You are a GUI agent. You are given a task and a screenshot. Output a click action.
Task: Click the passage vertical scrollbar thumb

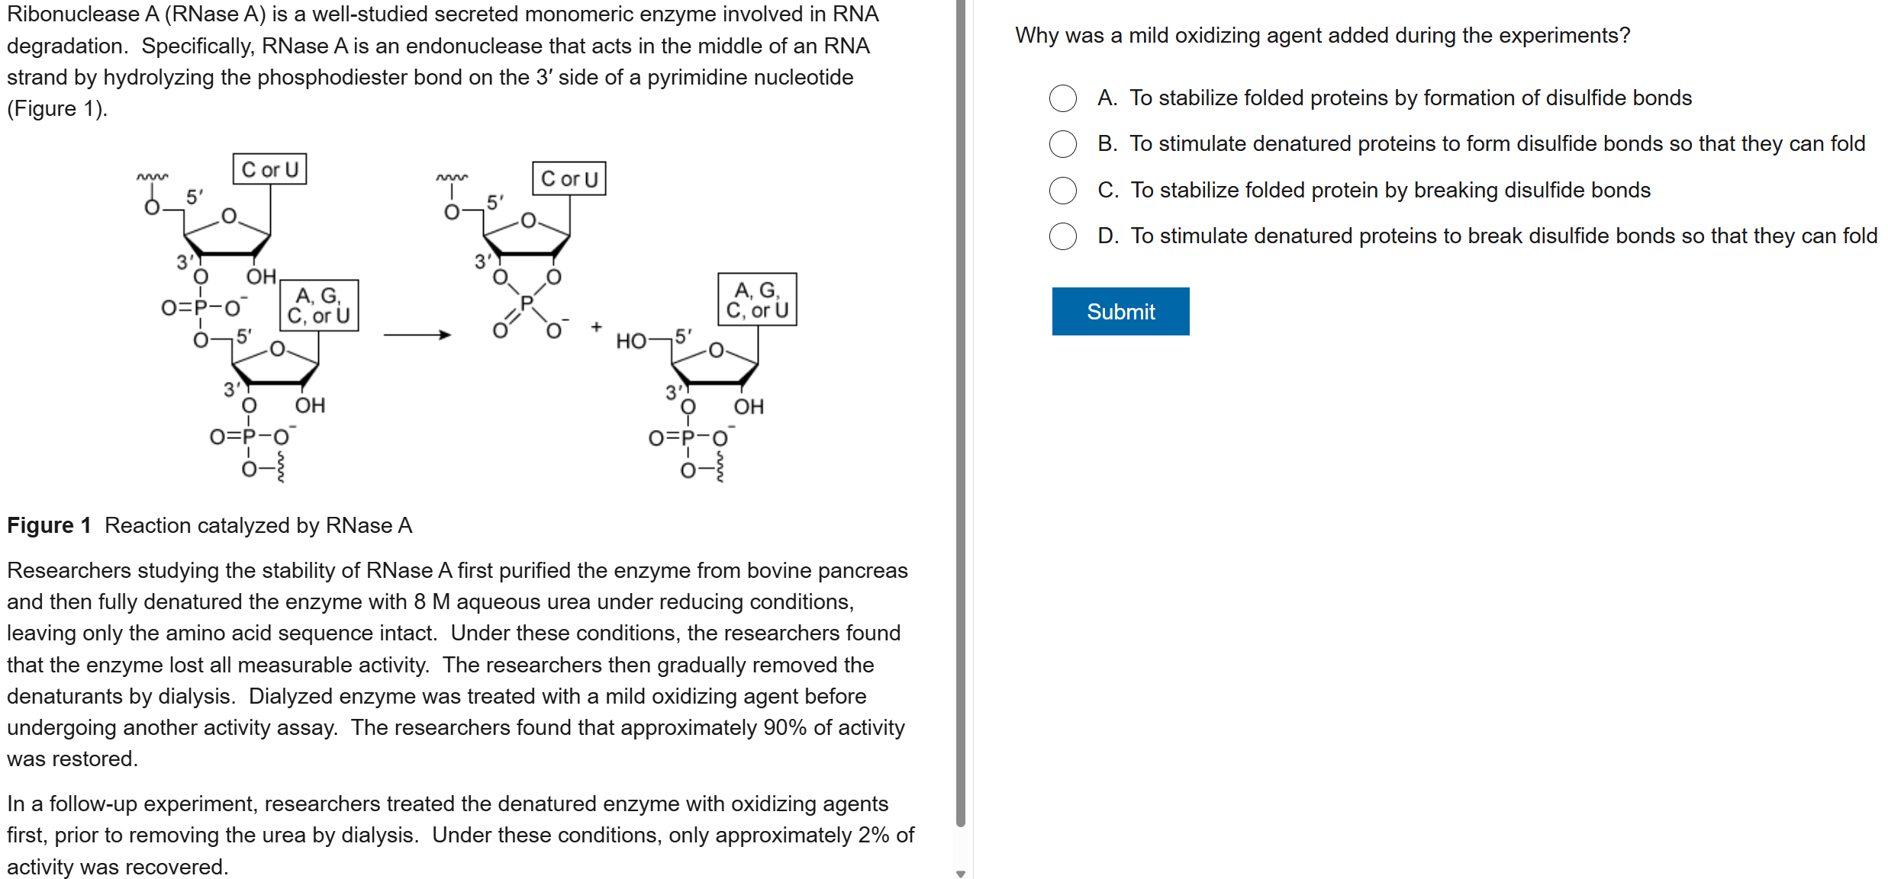tap(960, 412)
